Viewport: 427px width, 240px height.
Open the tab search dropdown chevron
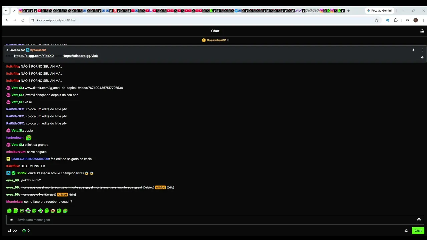tap(6, 11)
